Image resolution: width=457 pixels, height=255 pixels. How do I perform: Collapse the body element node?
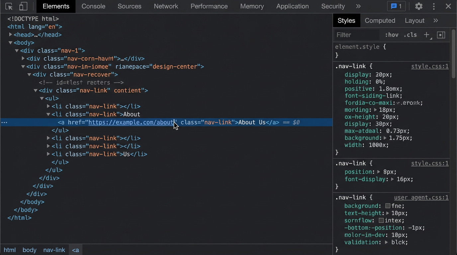pyautogui.click(x=11, y=42)
